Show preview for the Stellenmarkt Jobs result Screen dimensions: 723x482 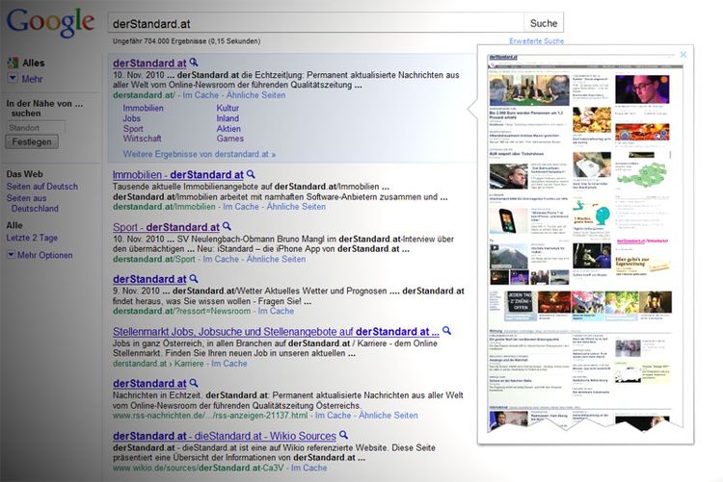tap(446, 331)
